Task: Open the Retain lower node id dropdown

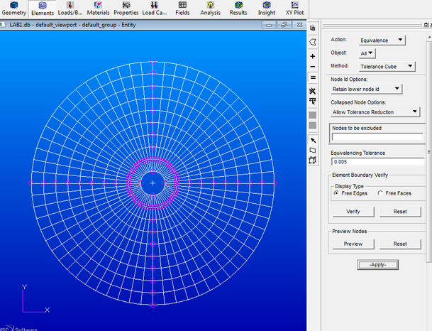Action: [366, 89]
